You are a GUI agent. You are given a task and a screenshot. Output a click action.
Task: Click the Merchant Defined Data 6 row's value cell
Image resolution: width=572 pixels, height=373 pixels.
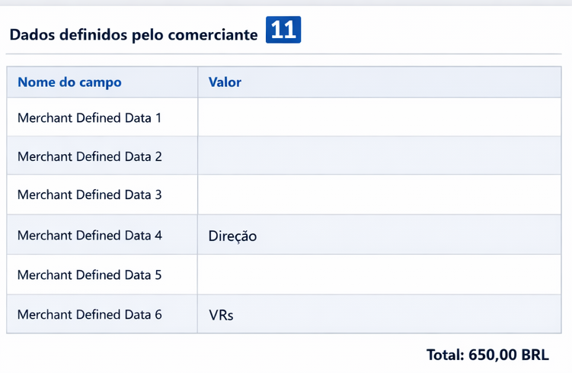pos(379,314)
